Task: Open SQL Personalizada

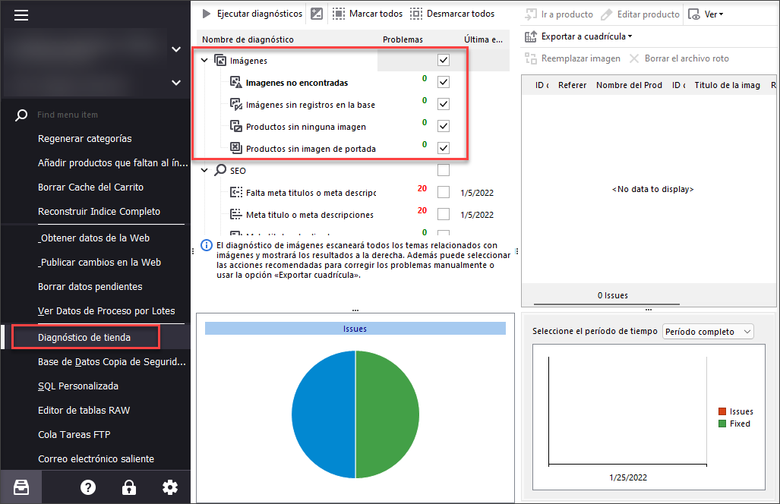Action: pos(78,386)
